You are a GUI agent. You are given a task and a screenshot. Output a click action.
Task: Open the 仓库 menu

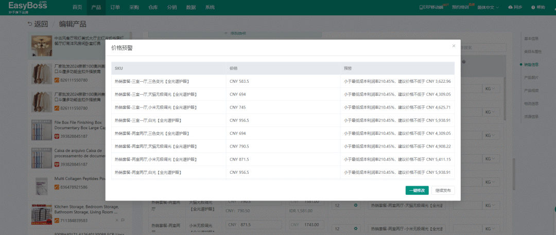[153, 7]
